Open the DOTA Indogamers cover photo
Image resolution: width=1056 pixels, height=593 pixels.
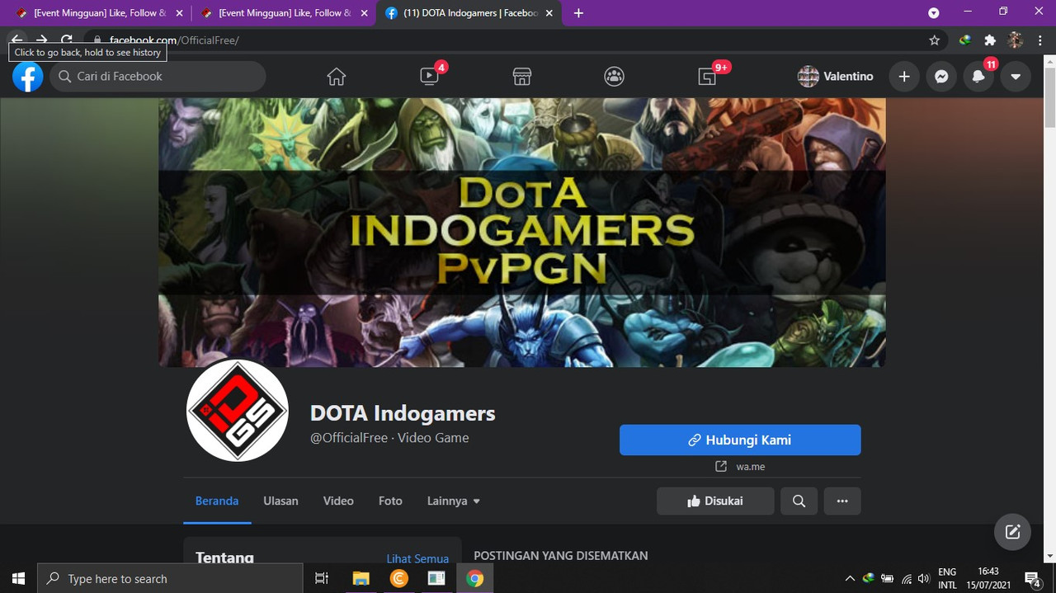(x=521, y=233)
